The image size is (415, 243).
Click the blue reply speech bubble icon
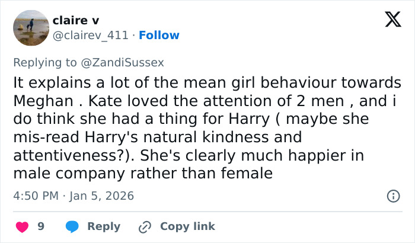click(x=72, y=226)
